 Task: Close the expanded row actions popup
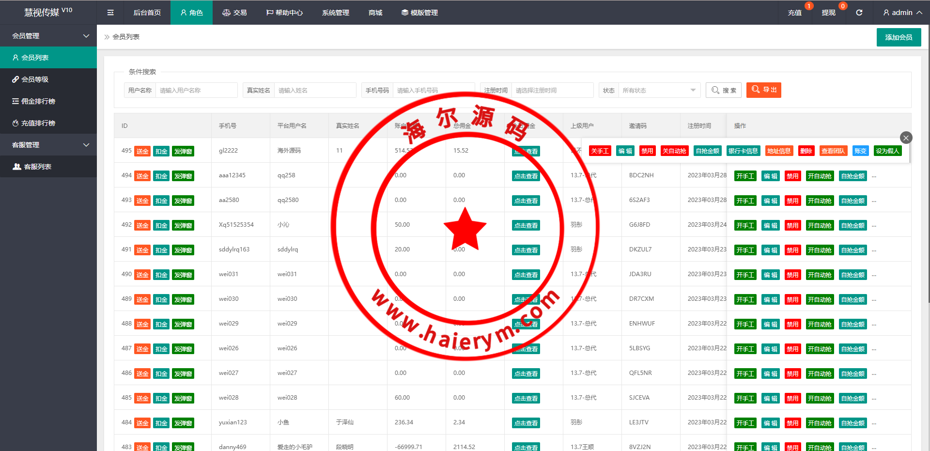point(906,138)
